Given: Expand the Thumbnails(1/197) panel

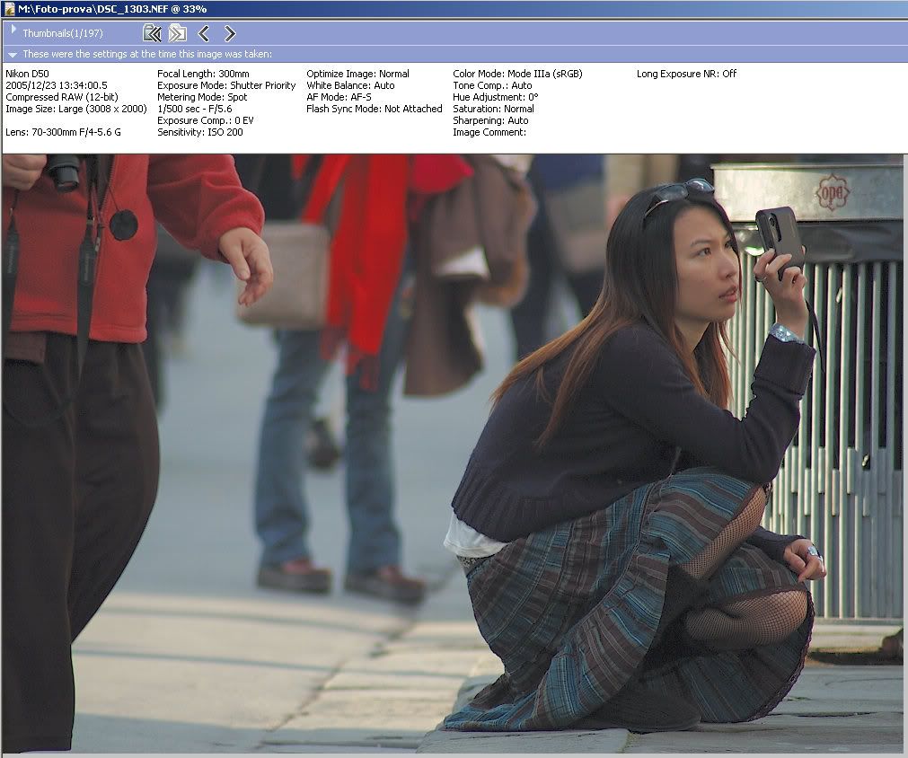Looking at the screenshot, I should (x=13, y=29).
